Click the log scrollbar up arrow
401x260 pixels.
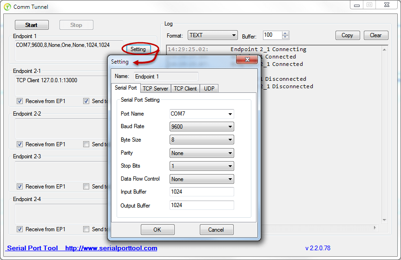(x=384, y=50)
